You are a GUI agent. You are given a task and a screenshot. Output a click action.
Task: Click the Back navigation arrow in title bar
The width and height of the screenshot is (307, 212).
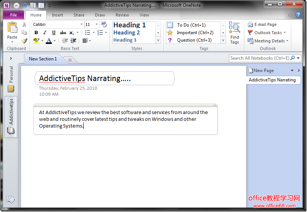pos(17,5)
